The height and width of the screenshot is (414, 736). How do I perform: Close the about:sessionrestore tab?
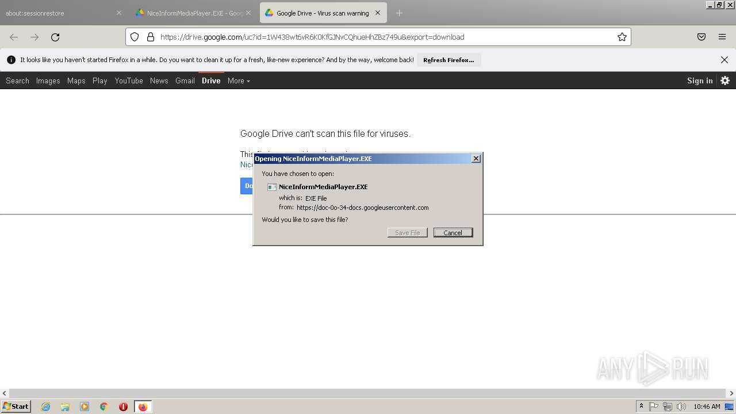119,13
